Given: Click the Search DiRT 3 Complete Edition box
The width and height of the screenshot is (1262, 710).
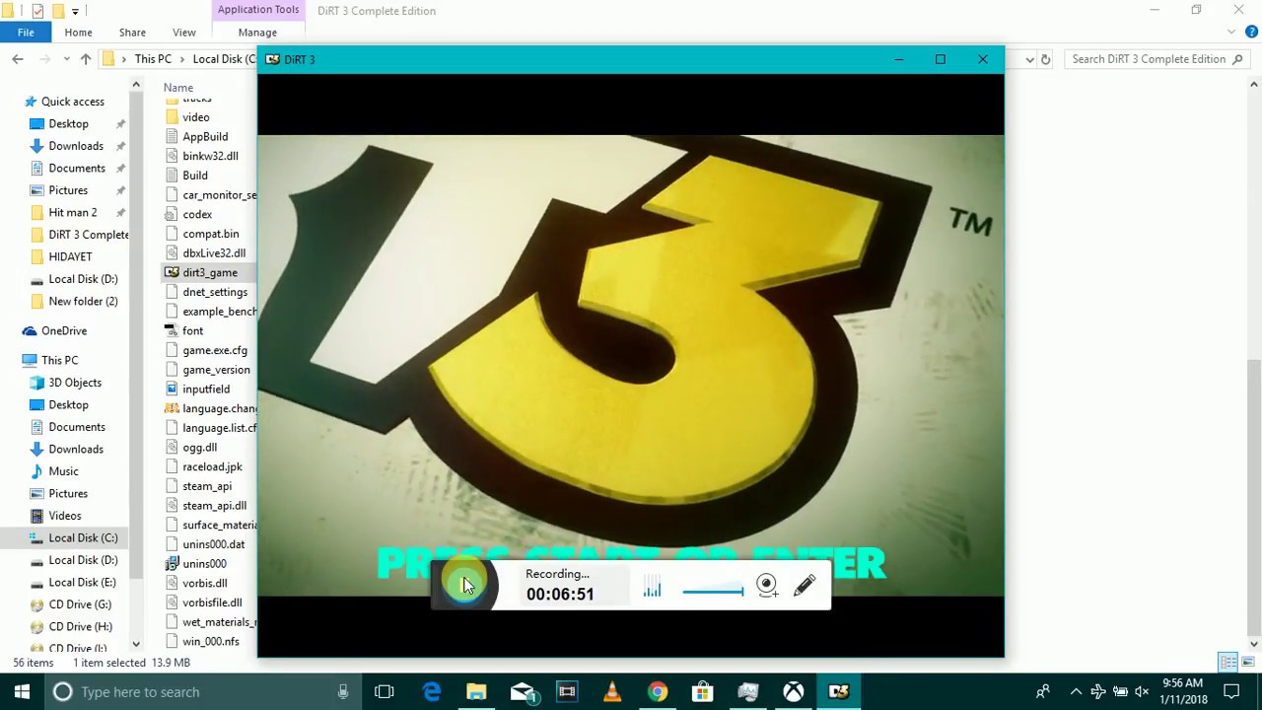Looking at the screenshot, I should coord(1156,59).
